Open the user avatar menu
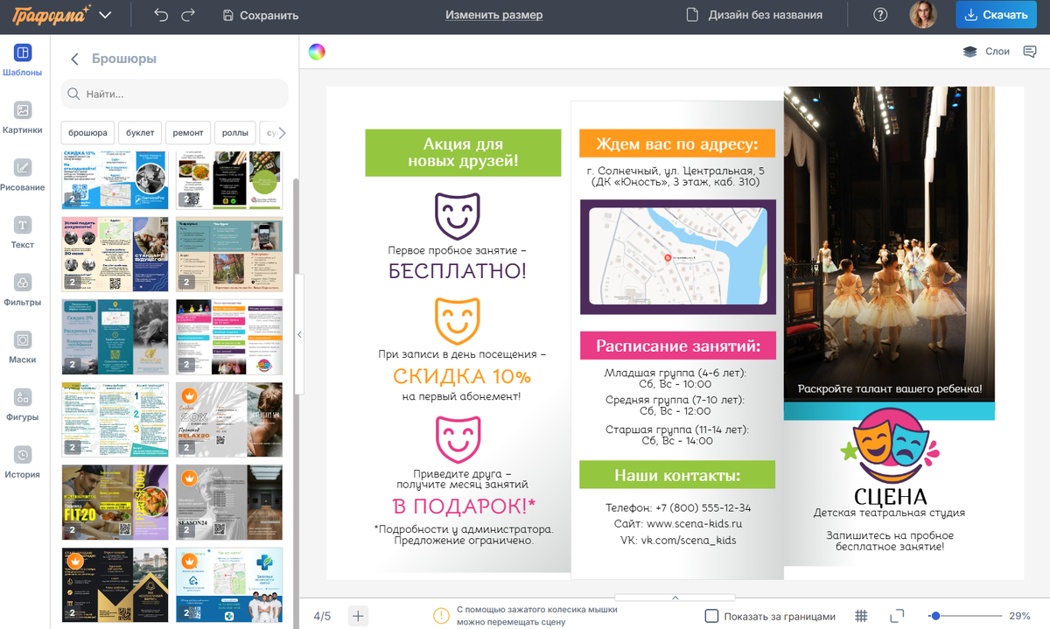1050x629 pixels. coord(923,15)
